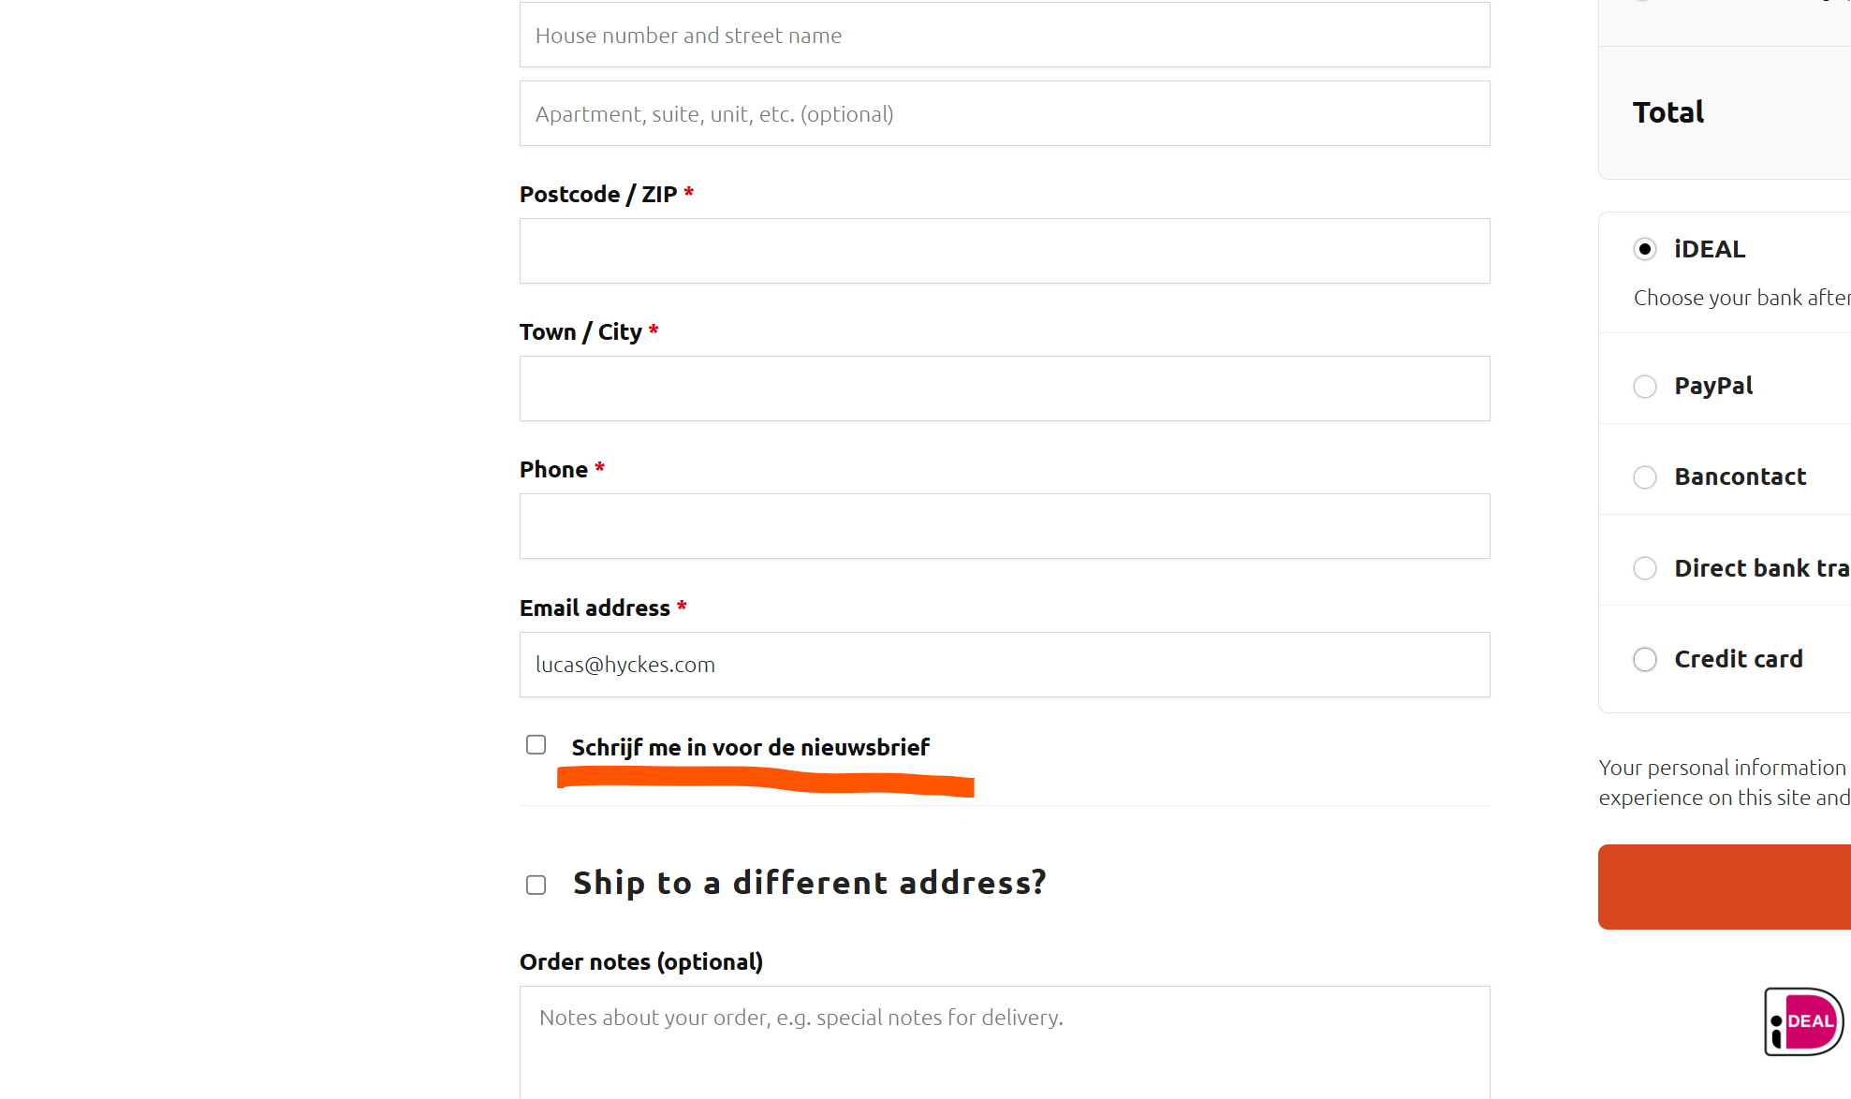This screenshot has height=1099, width=1851.
Task: Focus the Apartment, suite, unit optional field
Action: [1005, 113]
